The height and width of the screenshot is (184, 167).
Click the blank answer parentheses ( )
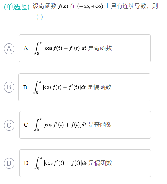(39, 17)
